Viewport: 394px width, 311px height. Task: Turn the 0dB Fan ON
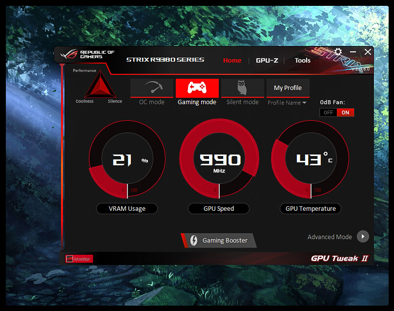pyautogui.click(x=345, y=112)
